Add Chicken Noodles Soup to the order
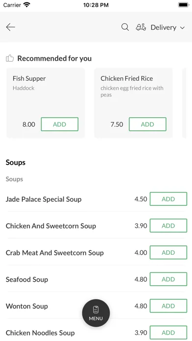 168,333
